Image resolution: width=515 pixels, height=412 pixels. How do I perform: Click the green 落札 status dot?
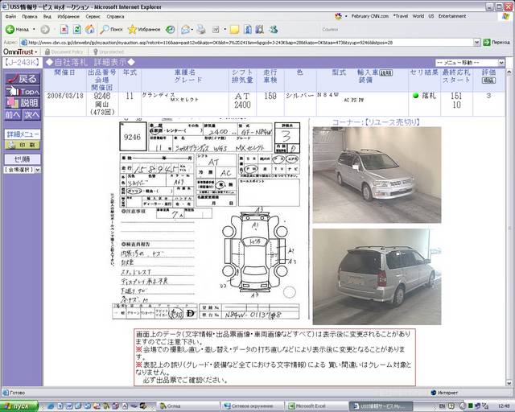point(415,96)
